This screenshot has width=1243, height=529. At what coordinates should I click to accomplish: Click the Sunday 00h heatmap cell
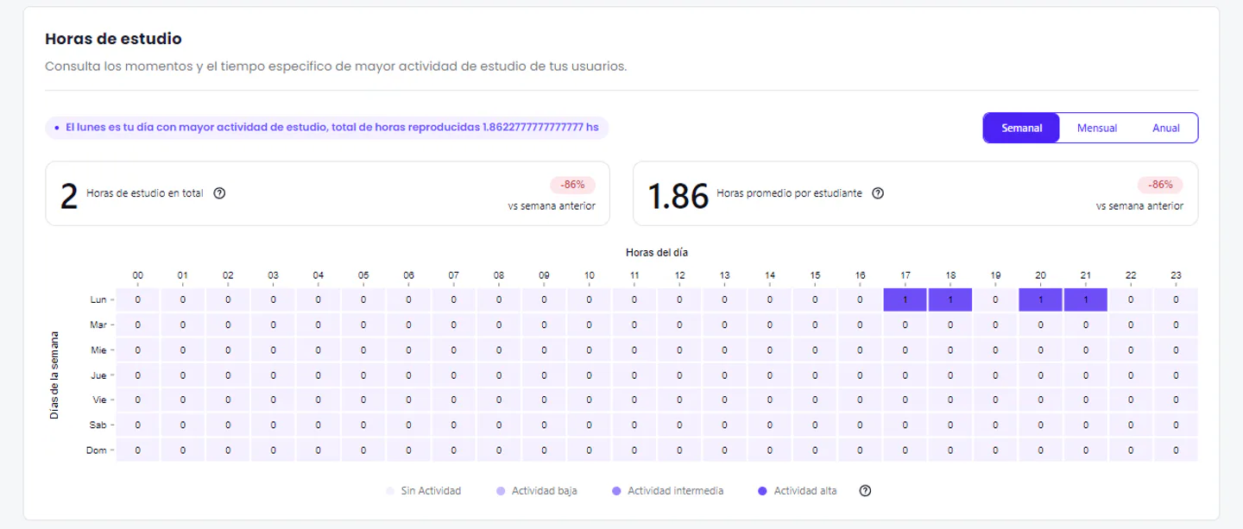coord(137,450)
